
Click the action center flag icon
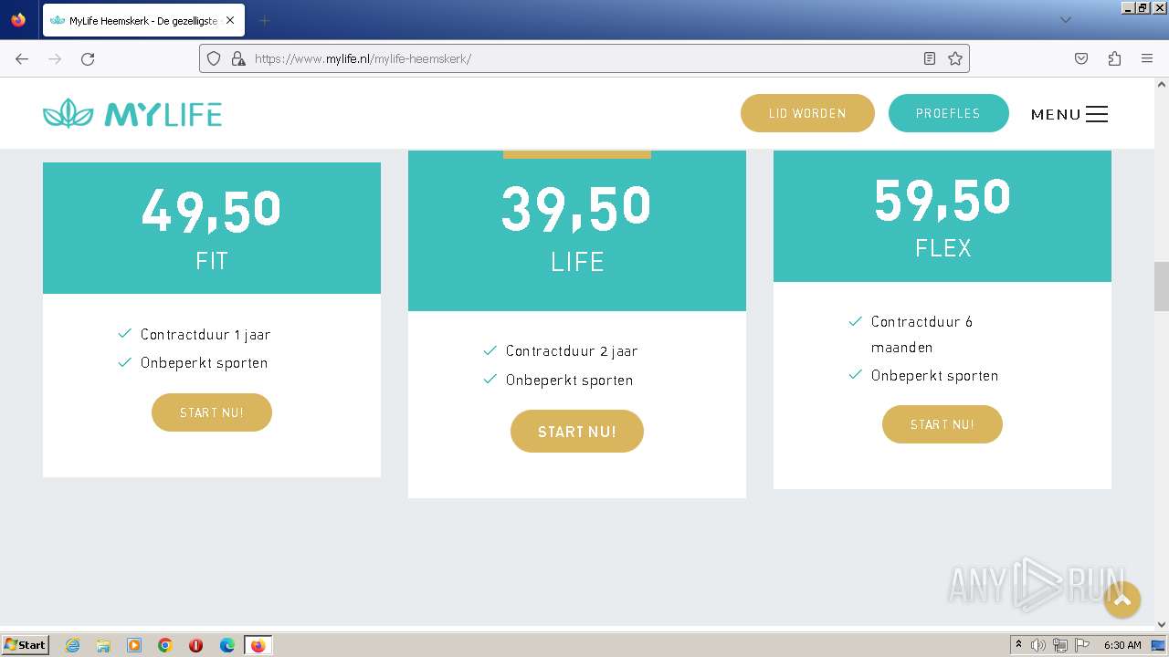click(x=1081, y=645)
